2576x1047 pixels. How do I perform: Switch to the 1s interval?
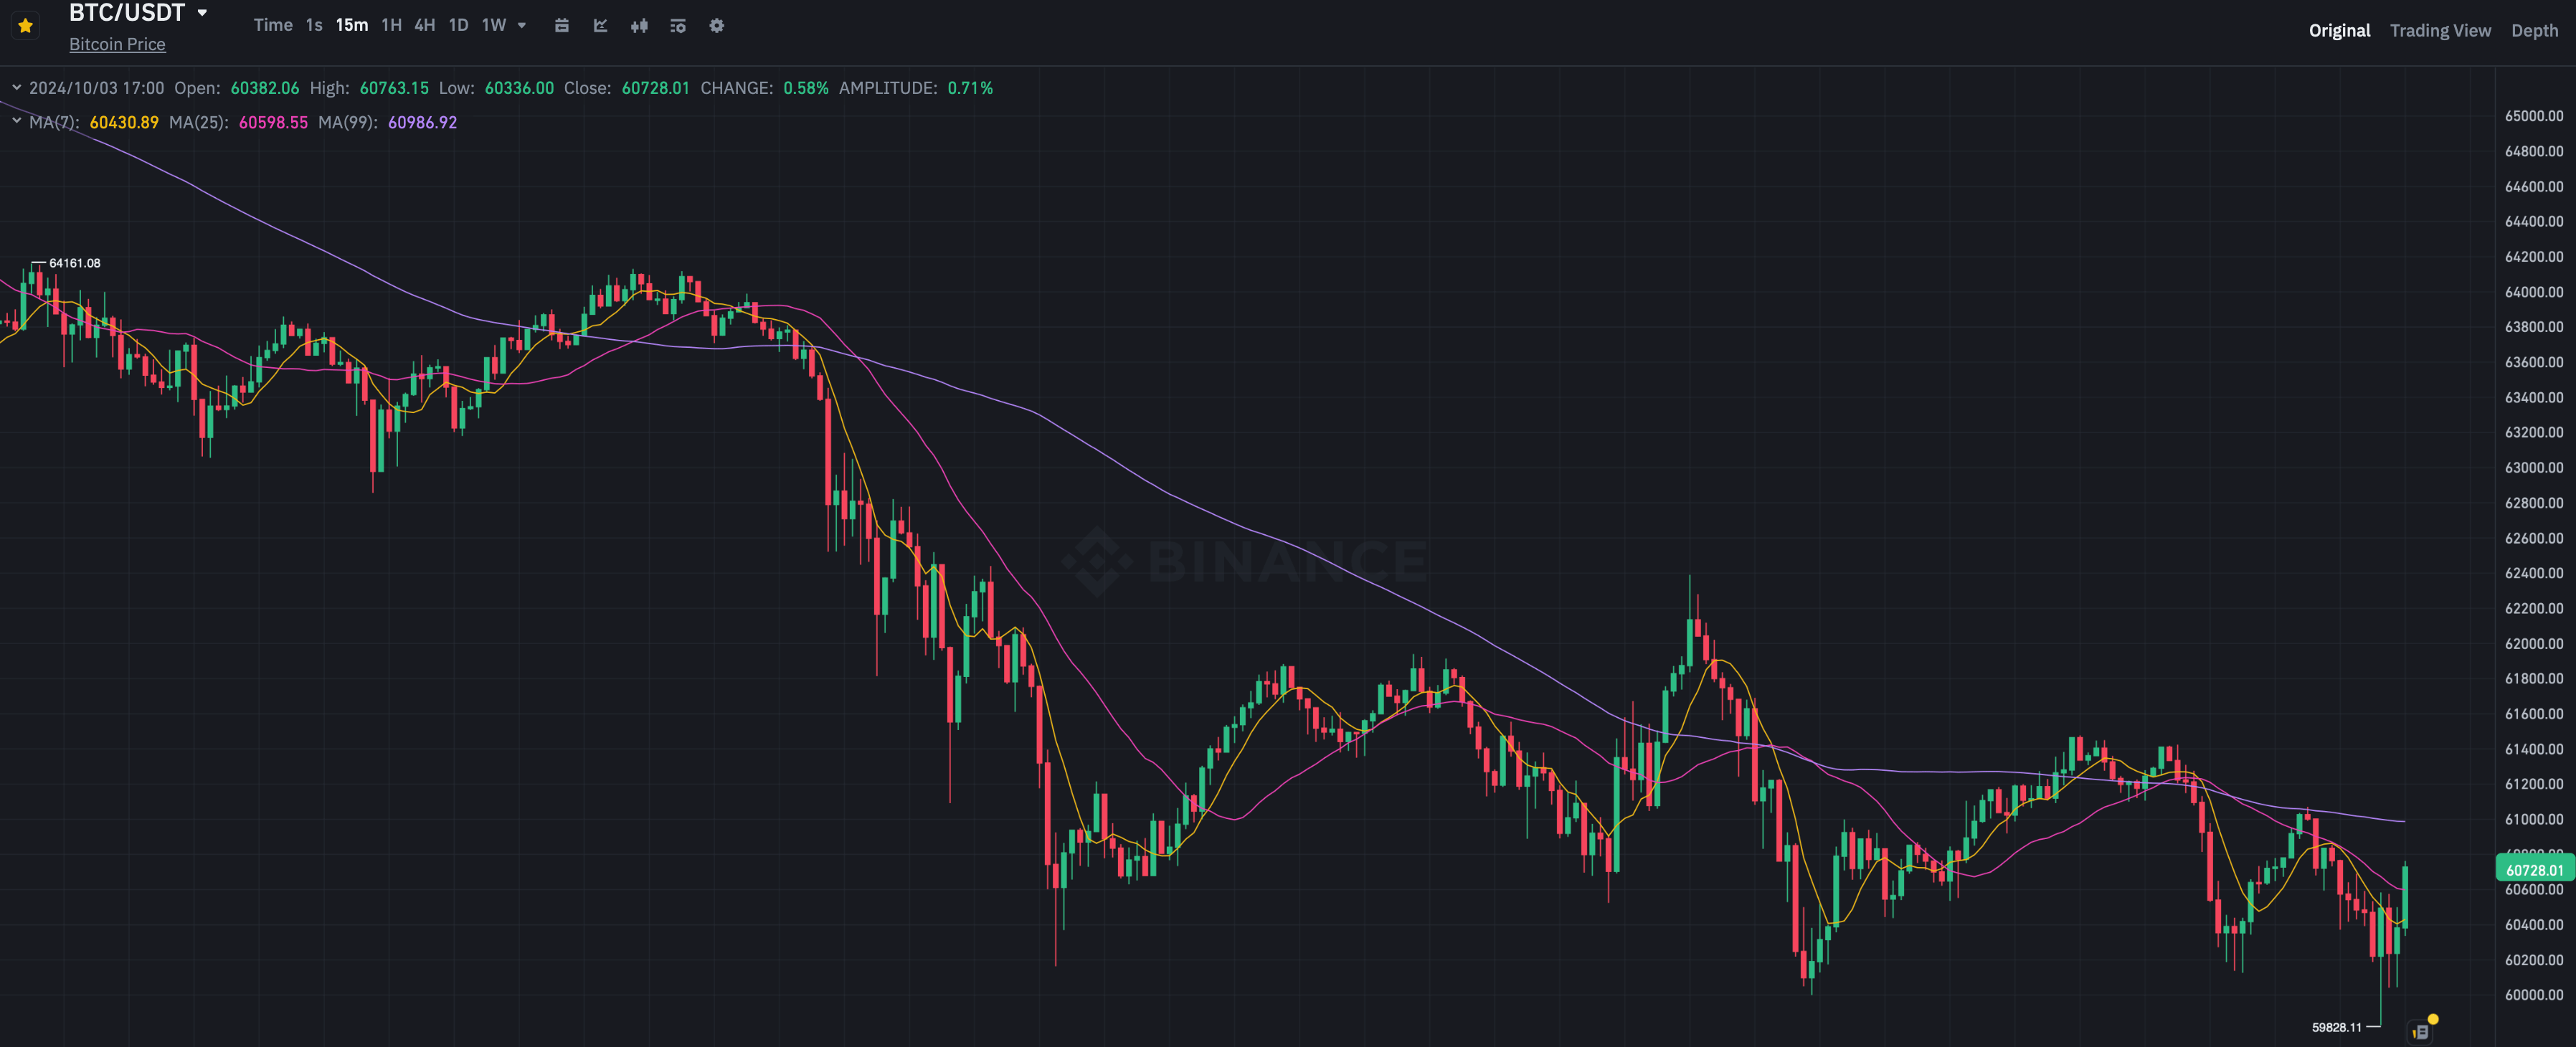[314, 25]
